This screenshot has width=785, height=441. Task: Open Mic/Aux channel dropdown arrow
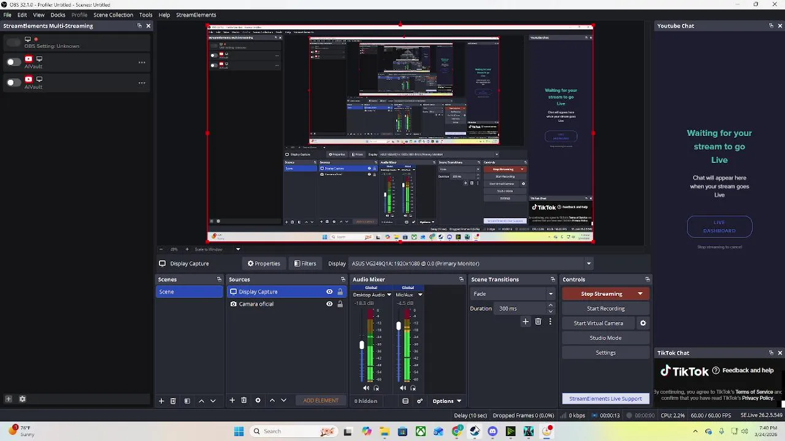[419, 295]
